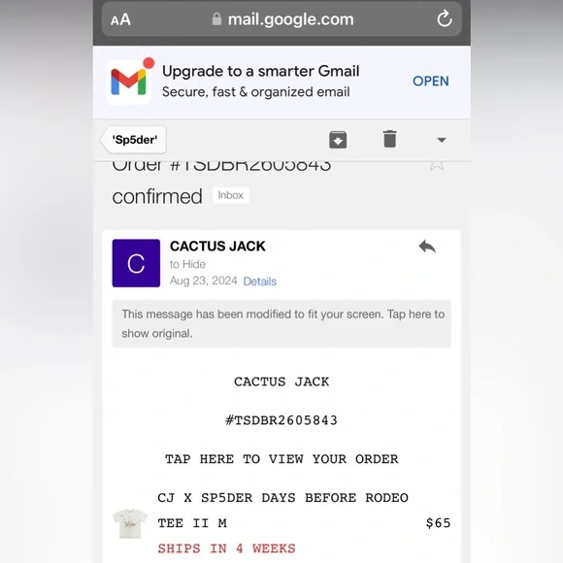The width and height of the screenshot is (563, 563).
Task: Star the order confirmation email
Action: click(437, 166)
